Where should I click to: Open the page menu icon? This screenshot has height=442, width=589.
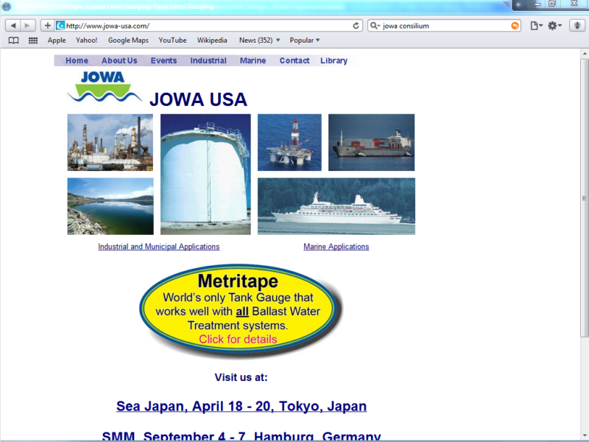[x=536, y=26]
